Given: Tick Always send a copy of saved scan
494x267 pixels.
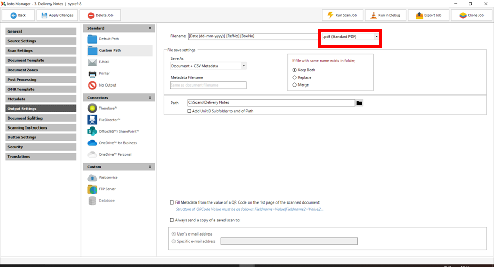Looking at the screenshot, I should click(172, 220).
